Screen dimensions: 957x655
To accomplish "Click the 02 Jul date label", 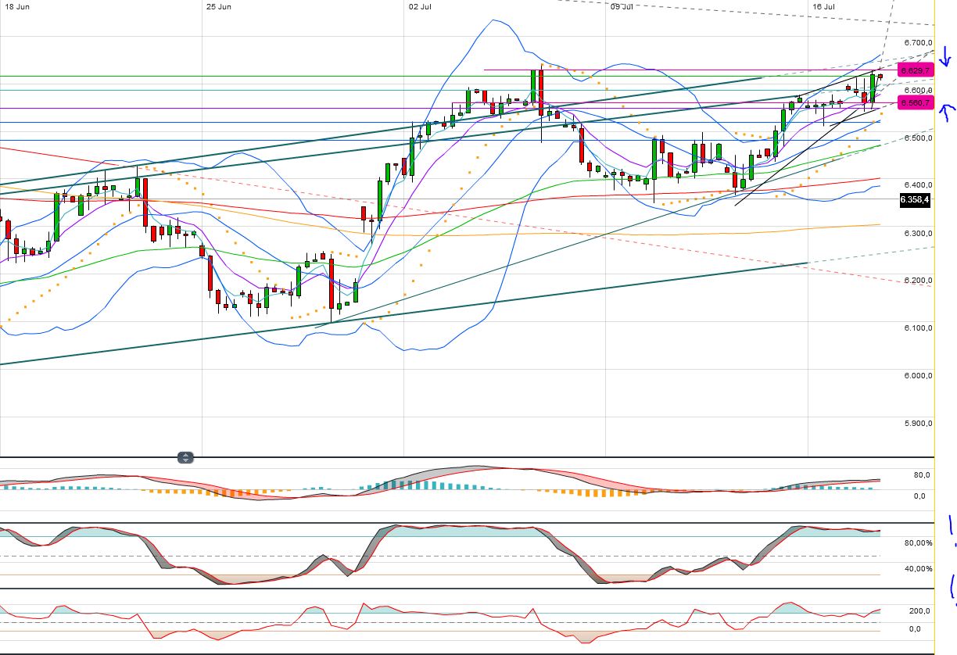I will click(x=420, y=6).
